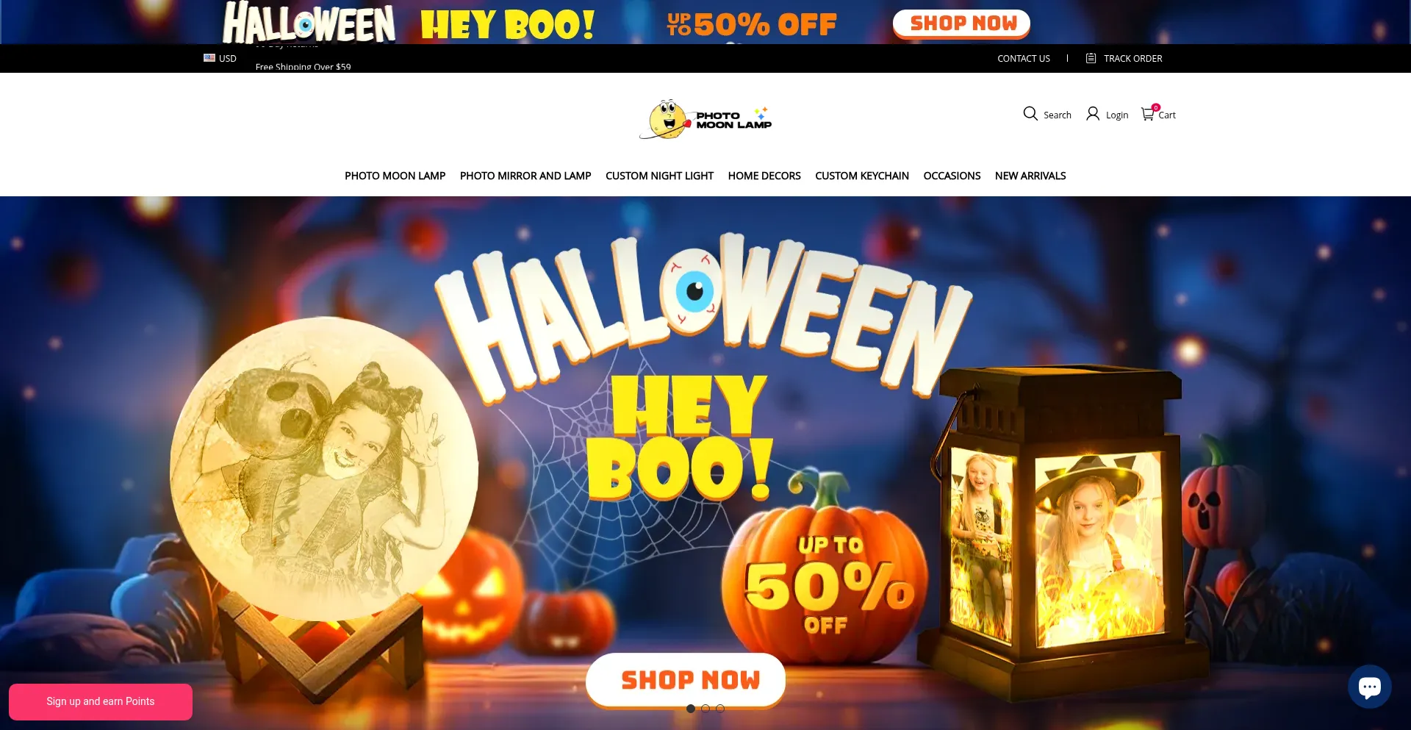Open the Custom Keychain menu item
Screen dimensions: 1411x730
tap(862, 176)
